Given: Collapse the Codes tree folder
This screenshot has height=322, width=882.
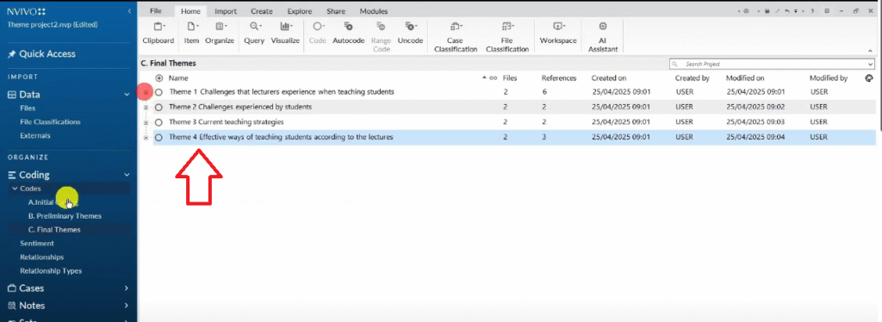Looking at the screenshot, I should pyautogui.click(x=16, y=189).
